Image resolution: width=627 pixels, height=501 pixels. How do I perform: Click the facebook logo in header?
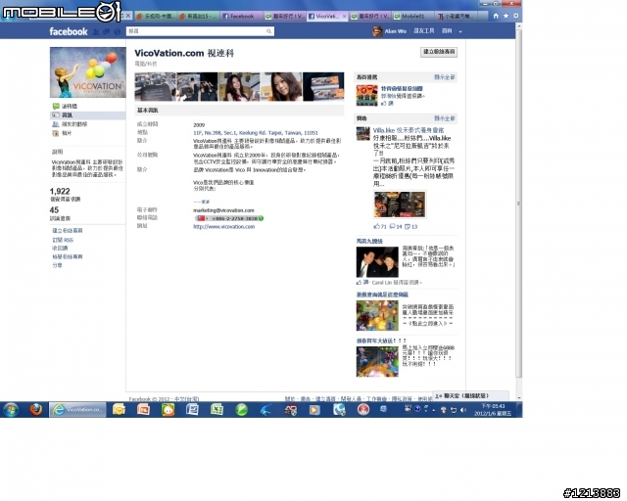click(x=69, y=31)
